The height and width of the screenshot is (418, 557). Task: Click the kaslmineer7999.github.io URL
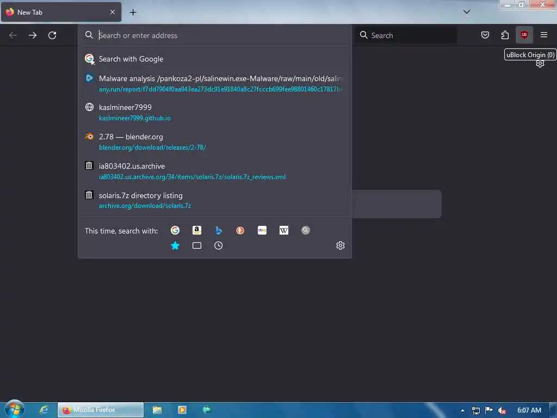(135, 118)
